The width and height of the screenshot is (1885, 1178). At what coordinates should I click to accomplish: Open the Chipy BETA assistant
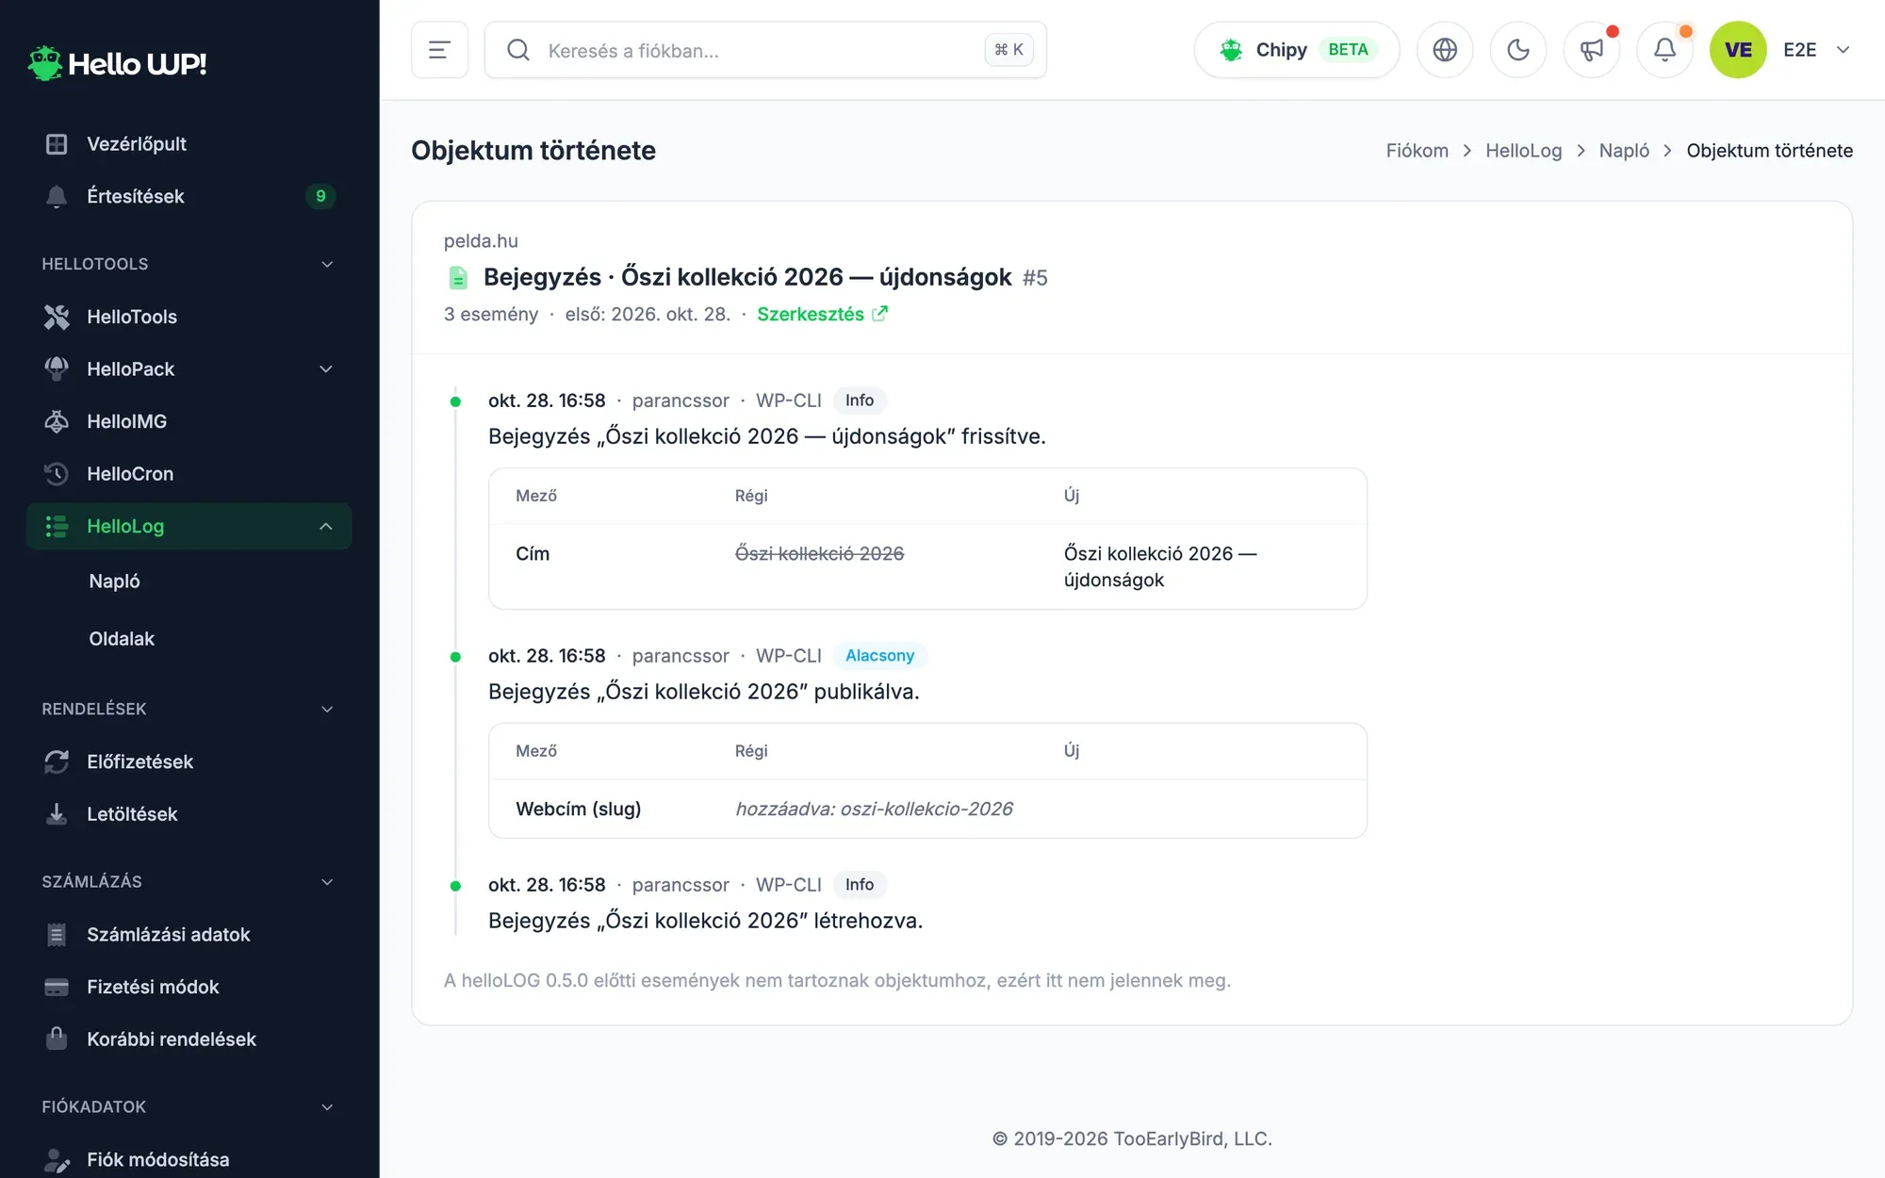click(x=1297, y=50)
